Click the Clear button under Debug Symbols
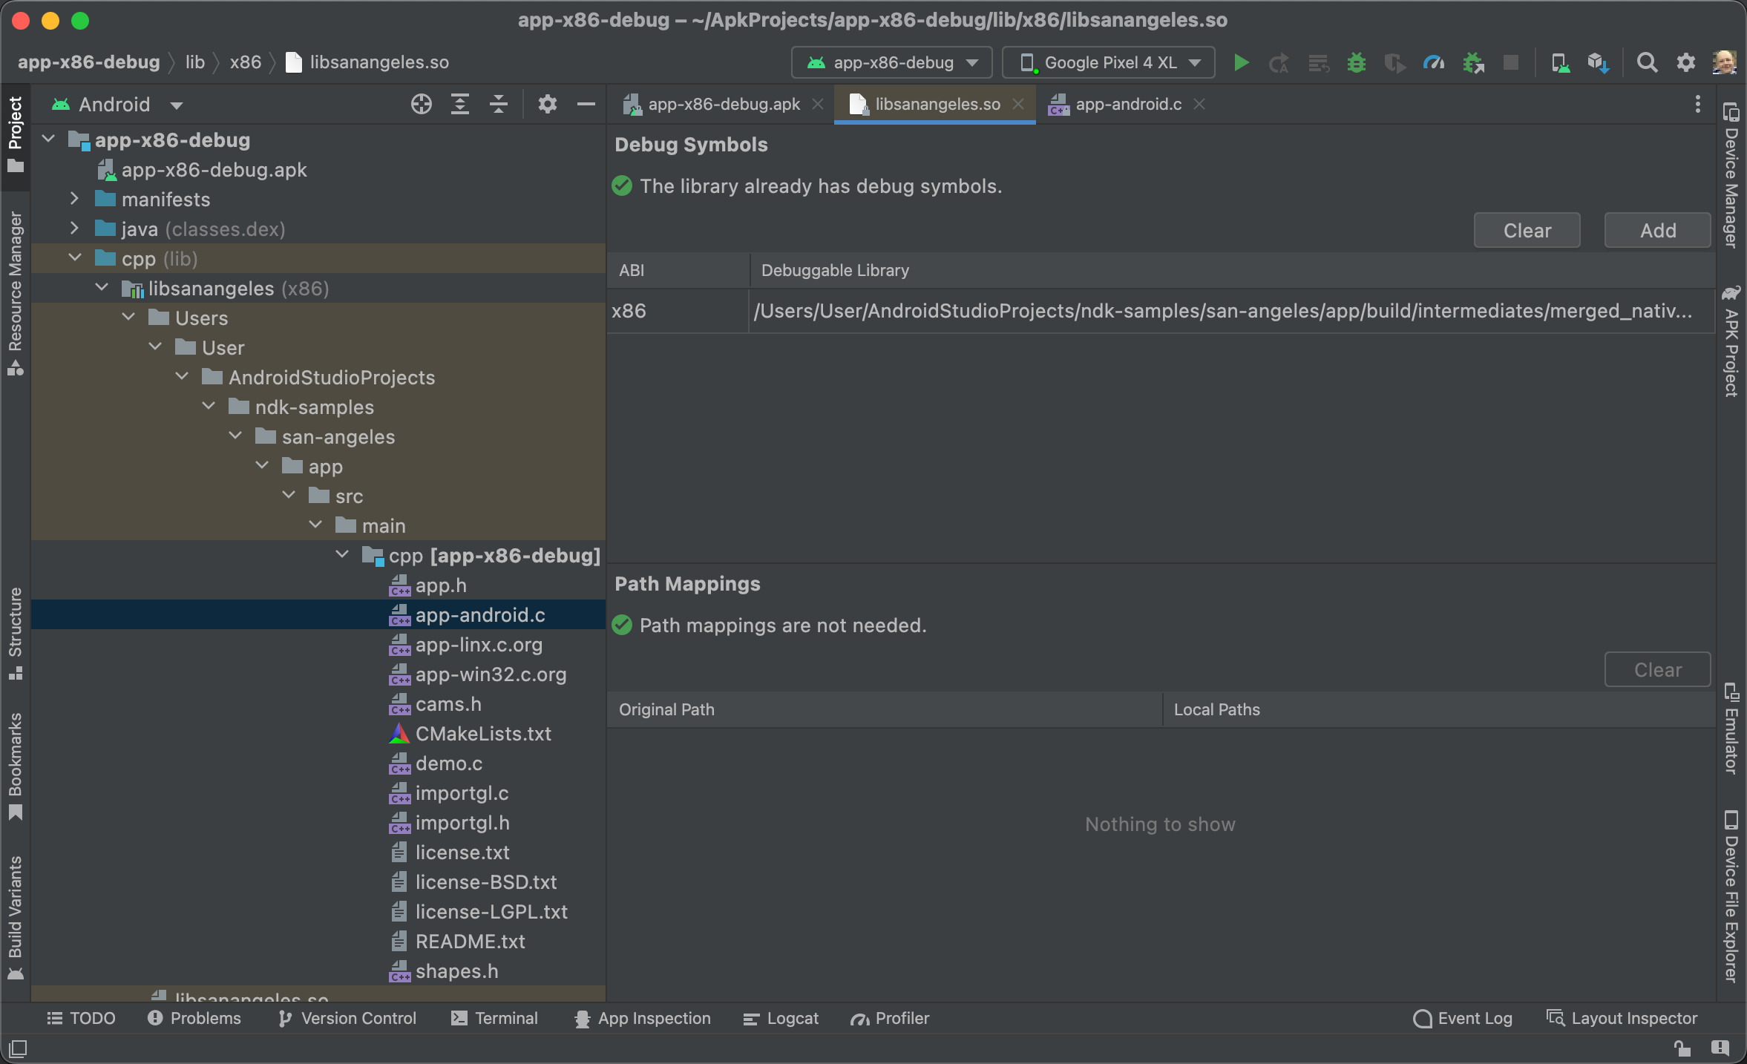Image resolution: width=1747 pixels, height=1064 pixels. [x=1529, y=231]
